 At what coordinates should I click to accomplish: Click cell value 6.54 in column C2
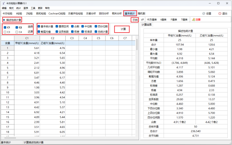(52, 53)
